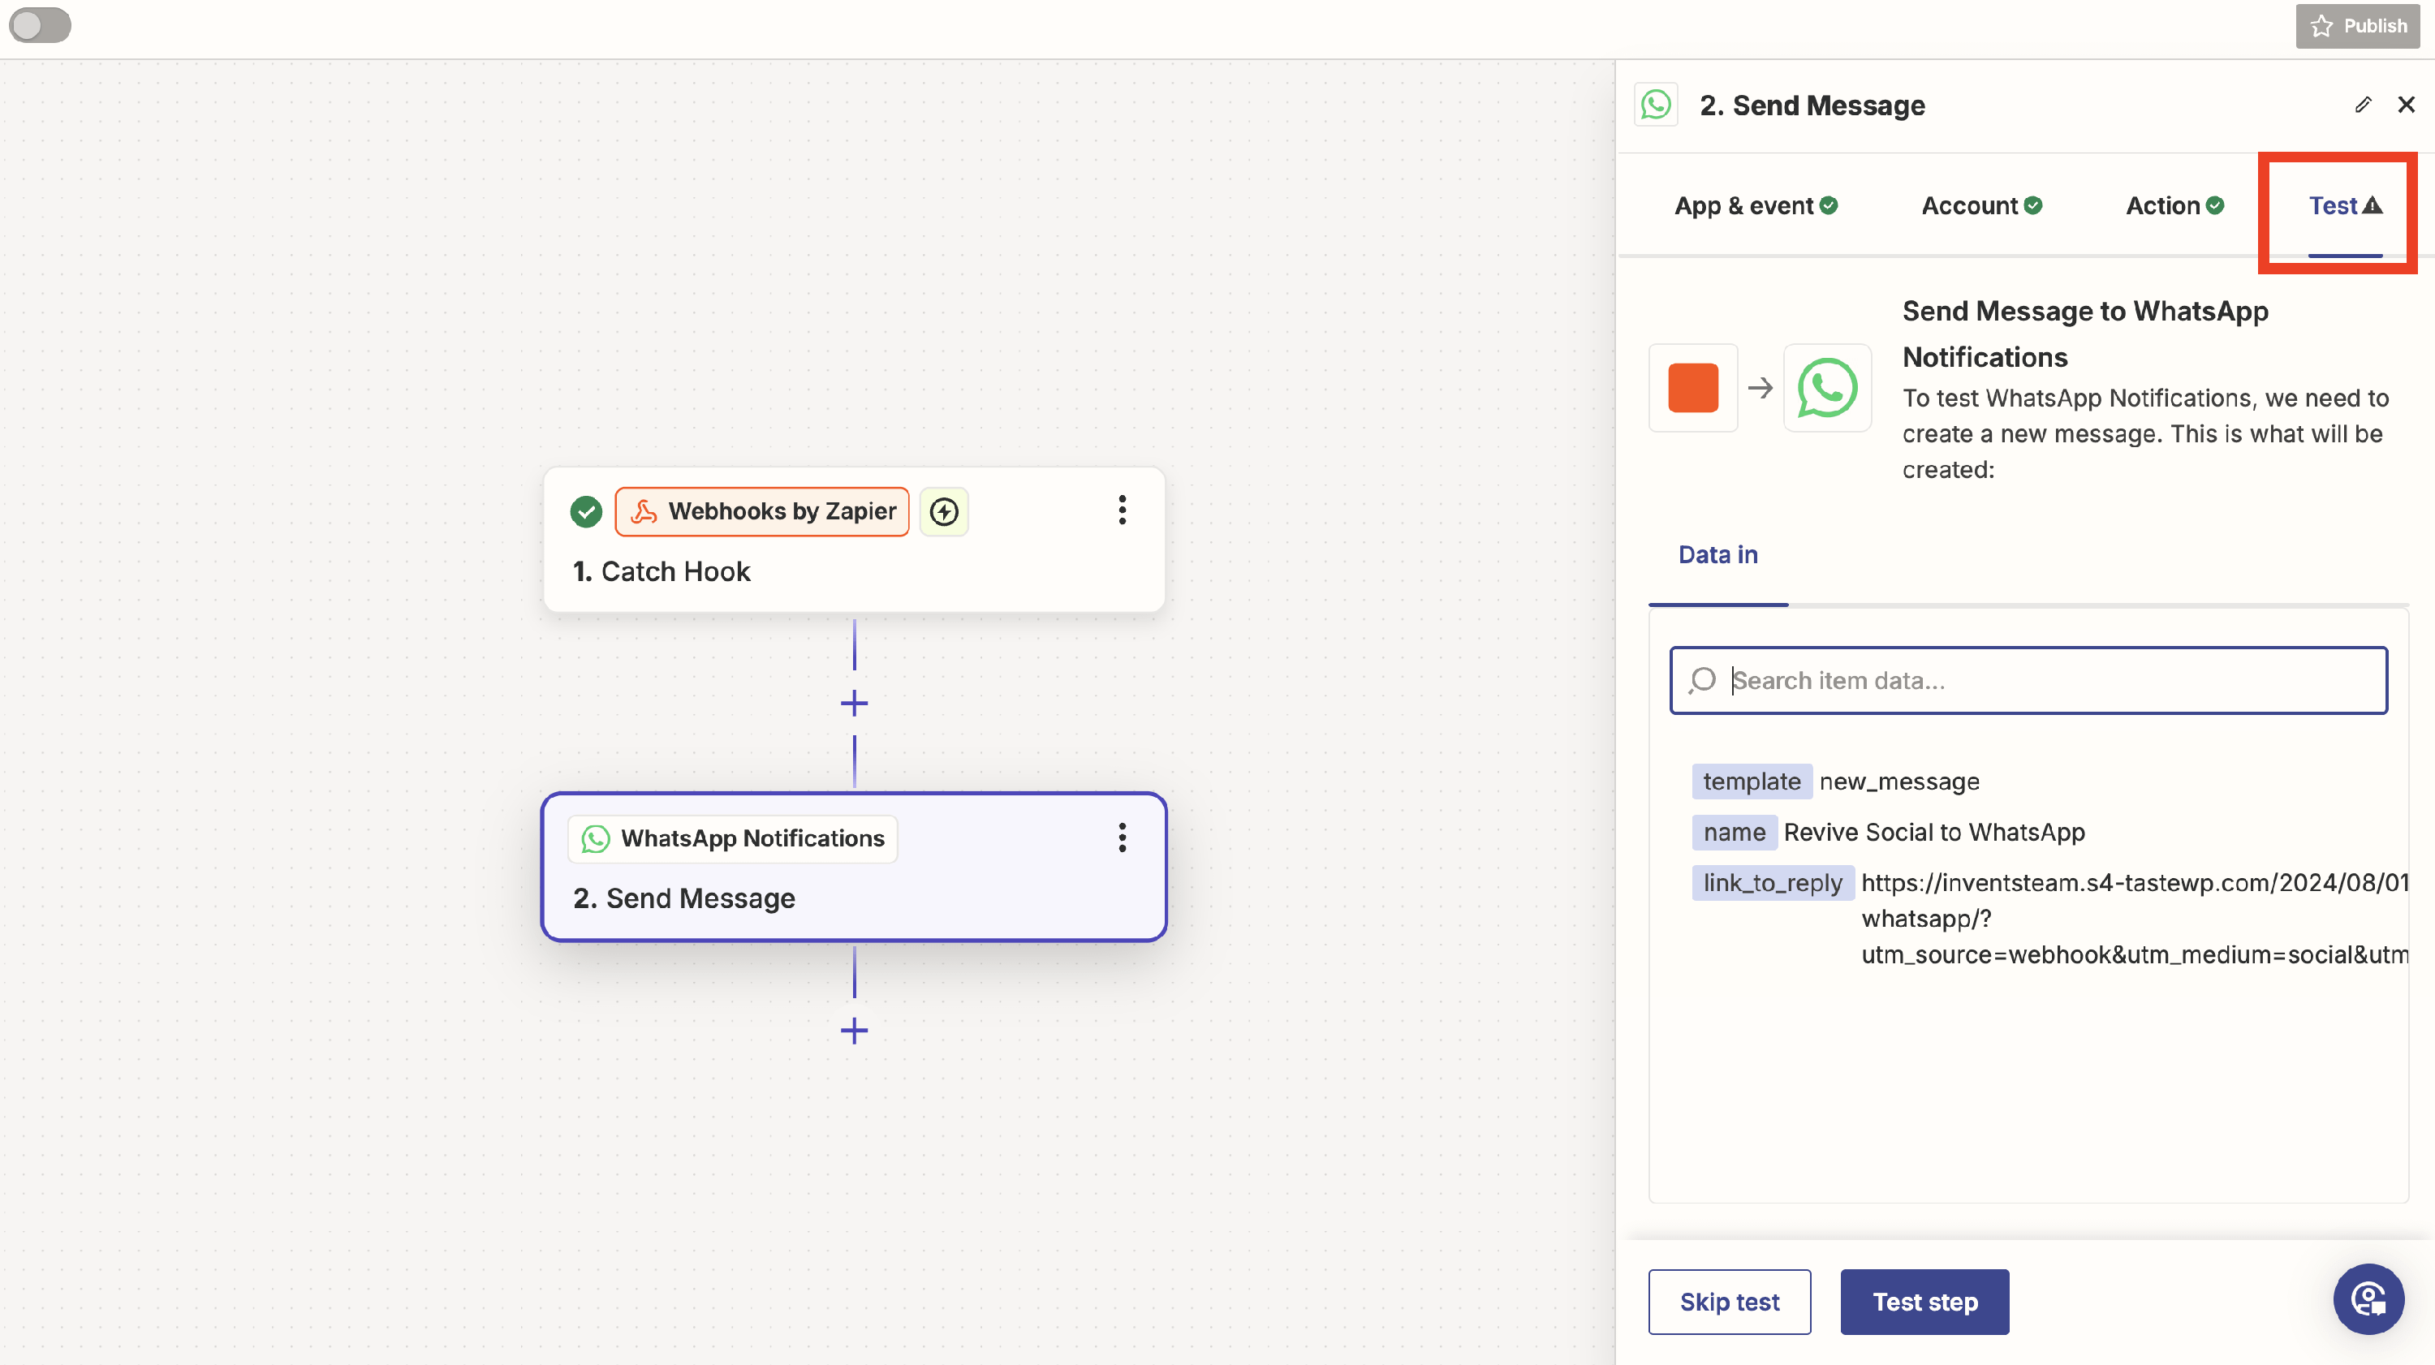Select the Data in tab

tap(1717, 555)
